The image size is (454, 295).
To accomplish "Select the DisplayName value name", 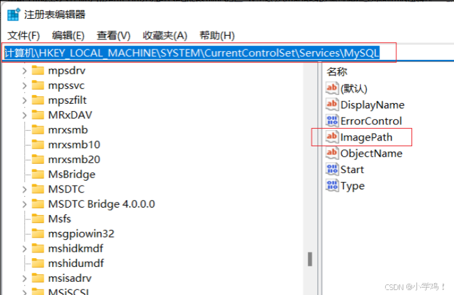I will [373, 105].
